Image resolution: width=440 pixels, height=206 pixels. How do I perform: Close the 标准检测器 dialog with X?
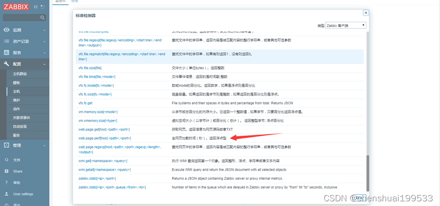(366, 13)
